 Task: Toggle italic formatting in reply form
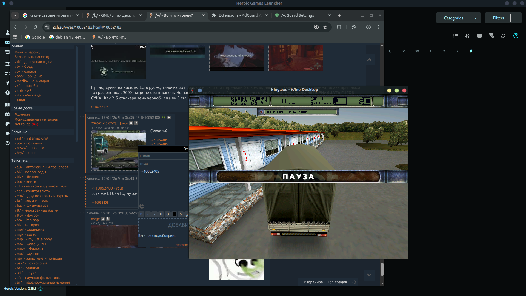tap(148, 214)
